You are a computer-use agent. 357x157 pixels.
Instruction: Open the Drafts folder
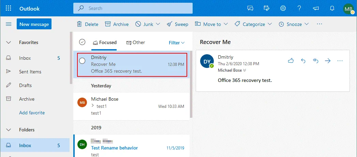pyautogui.click(x=34, y=85)
